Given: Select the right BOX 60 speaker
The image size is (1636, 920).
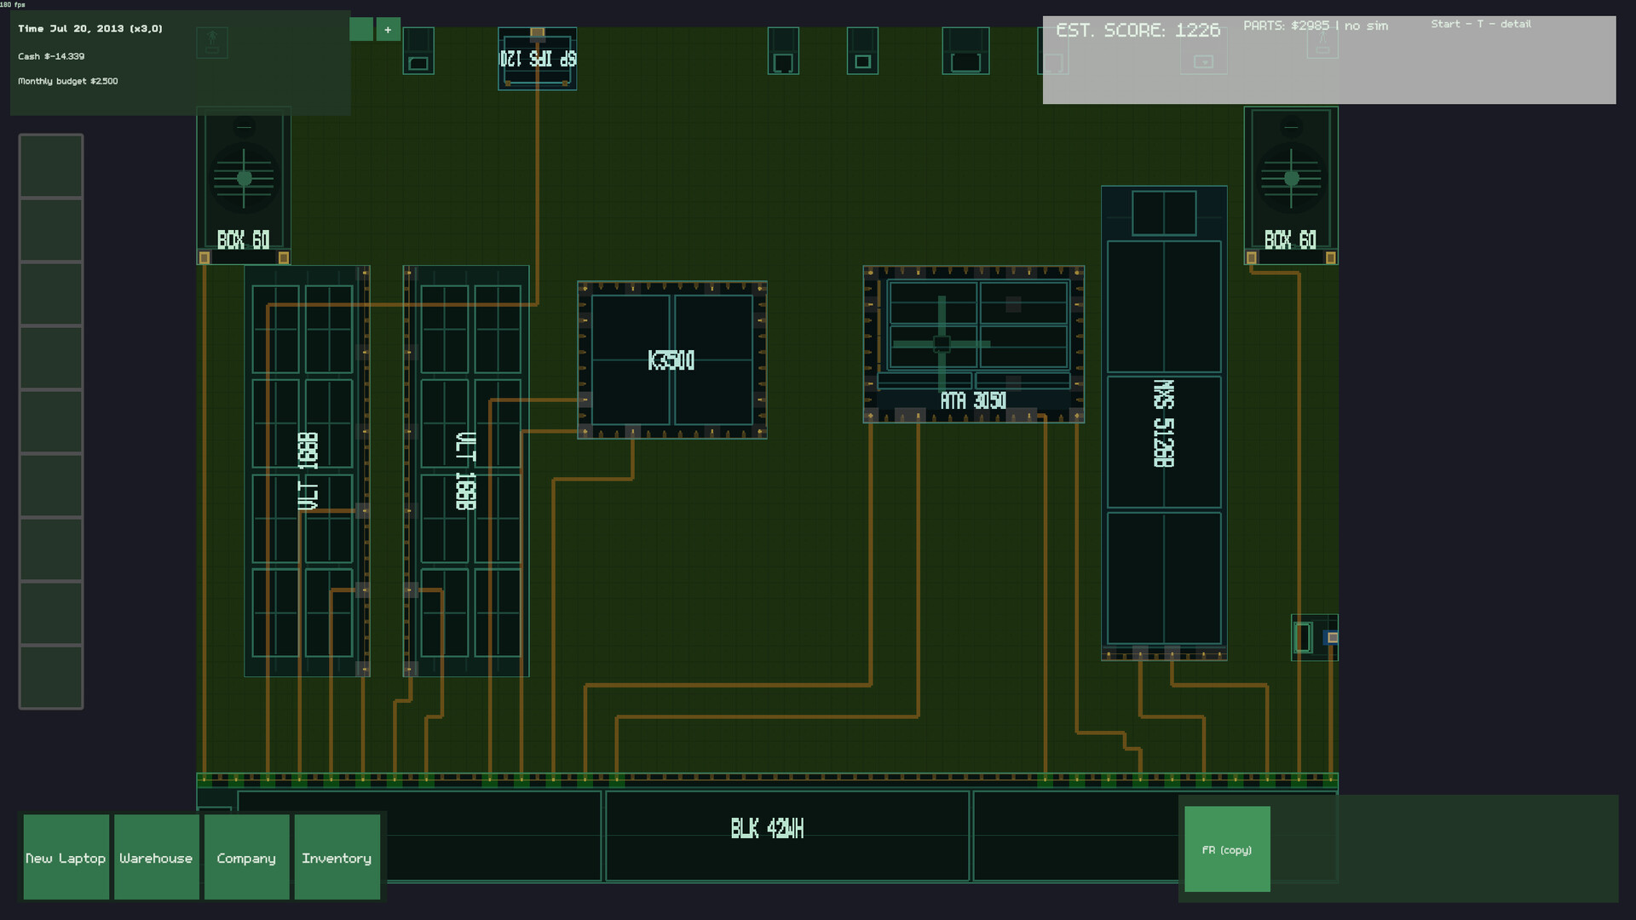Looking at the screenshot, I should click(x=1291, y=186).
